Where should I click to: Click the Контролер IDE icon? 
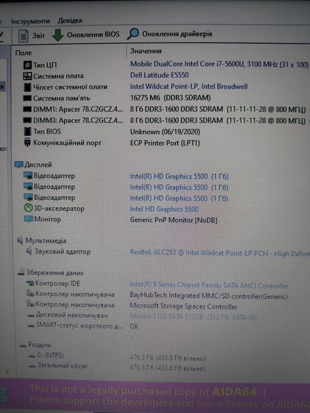(30, 283)
